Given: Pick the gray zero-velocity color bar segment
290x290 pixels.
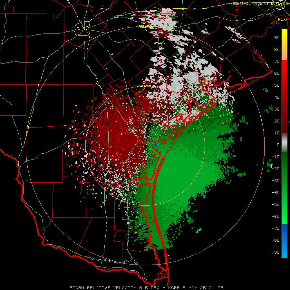Looking at the screenshot, I should [x=285, y=143].
